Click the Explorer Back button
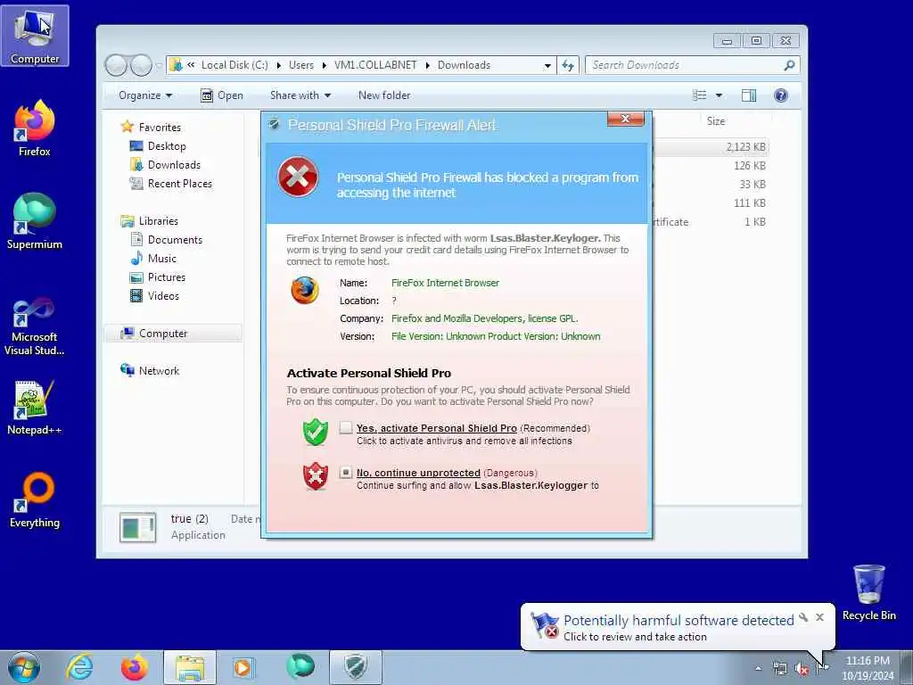This screenshot has width=913, height=685. pos(116,65)
